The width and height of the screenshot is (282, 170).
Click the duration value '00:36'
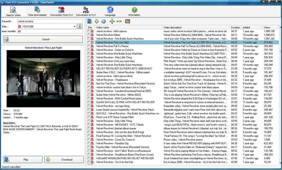coord(234,128)
